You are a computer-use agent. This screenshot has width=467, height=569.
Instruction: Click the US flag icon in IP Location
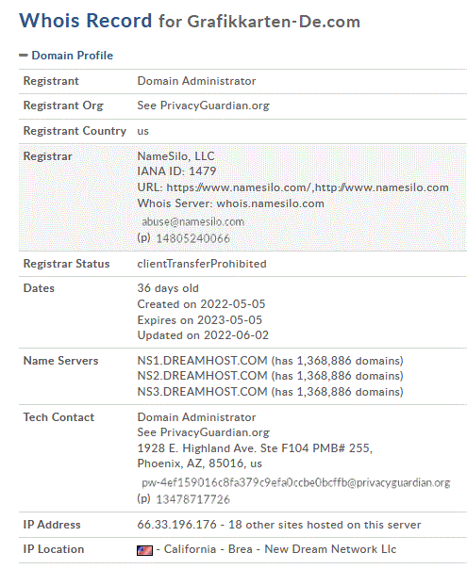coord(144,550)
